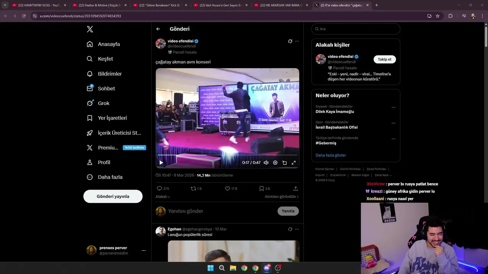This screenshot has height=274, width=488.
Task: Open Sohbet messages
Action: coord(101,88)
